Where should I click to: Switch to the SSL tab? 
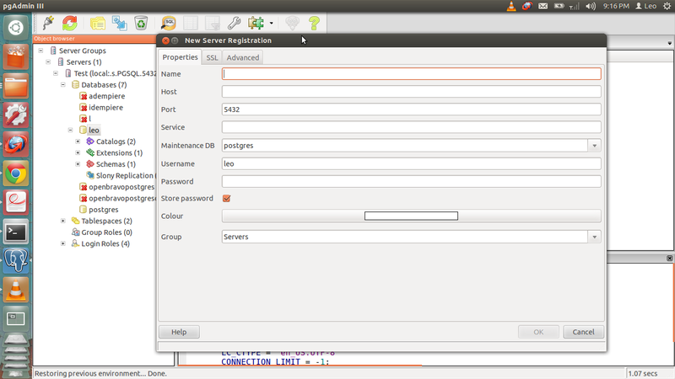click(x=212, y=57)
